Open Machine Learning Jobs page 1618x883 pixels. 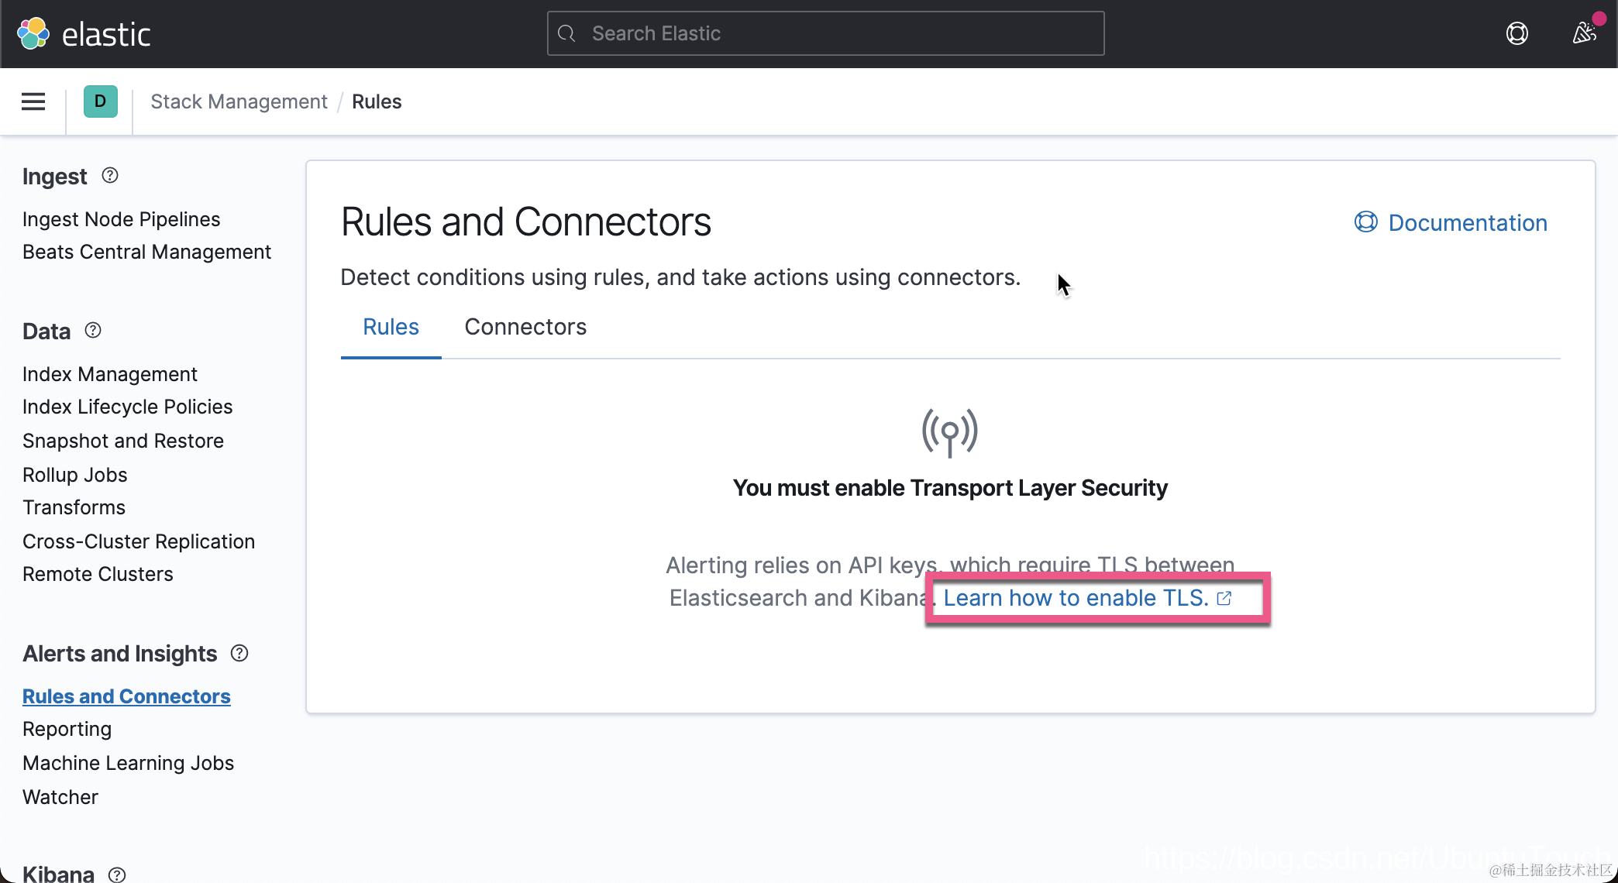pos(129,763)
